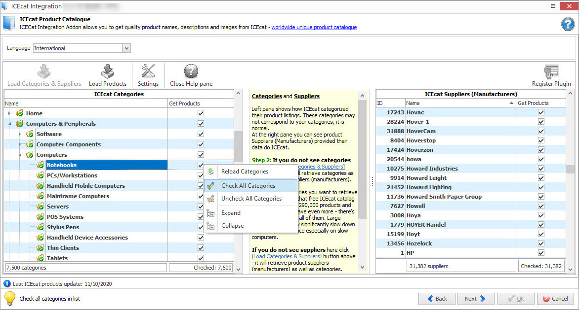579x310 pixels.
Task: Expand the Computer Components node
Action: (x=20, y=144)
